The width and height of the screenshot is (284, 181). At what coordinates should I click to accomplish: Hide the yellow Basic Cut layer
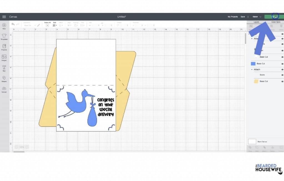click(282, 81)
